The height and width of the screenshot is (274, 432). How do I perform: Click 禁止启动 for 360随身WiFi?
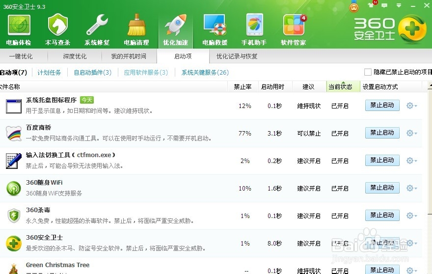382,188
